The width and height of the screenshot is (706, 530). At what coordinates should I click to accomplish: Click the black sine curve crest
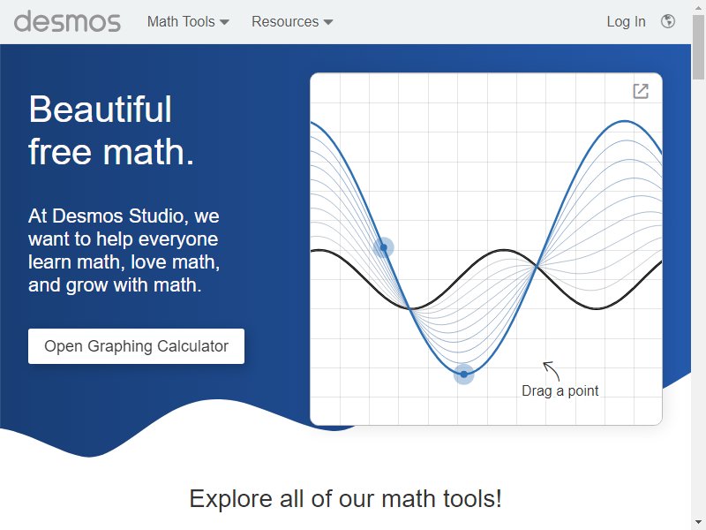coord(504,250)
